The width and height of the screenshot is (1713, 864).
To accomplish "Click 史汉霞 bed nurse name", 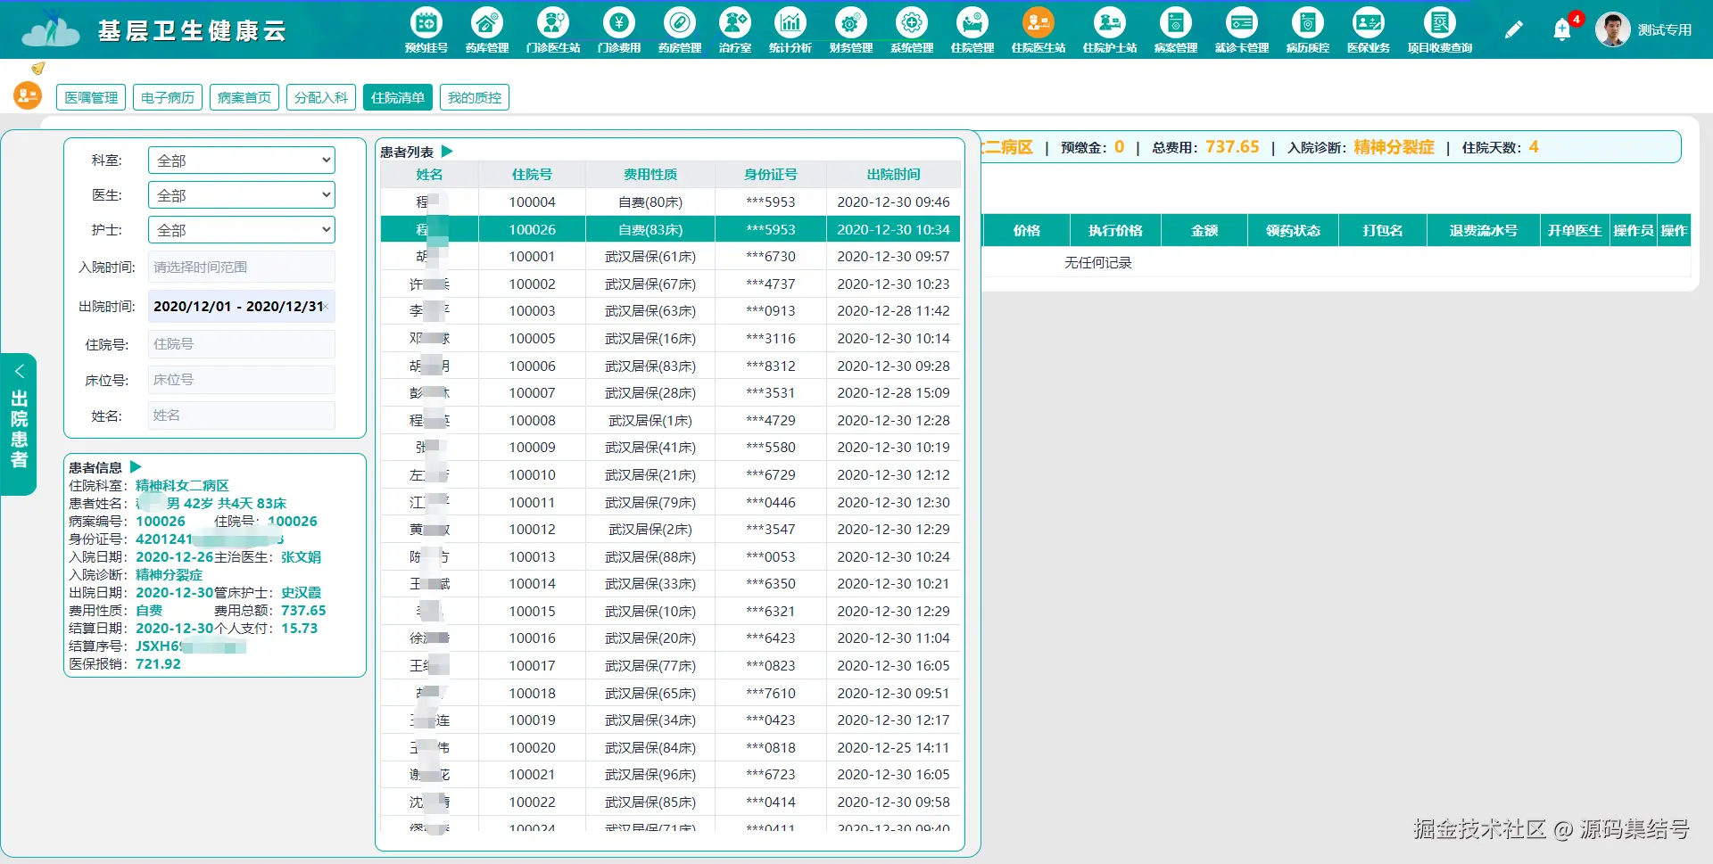I will [301, 592].
